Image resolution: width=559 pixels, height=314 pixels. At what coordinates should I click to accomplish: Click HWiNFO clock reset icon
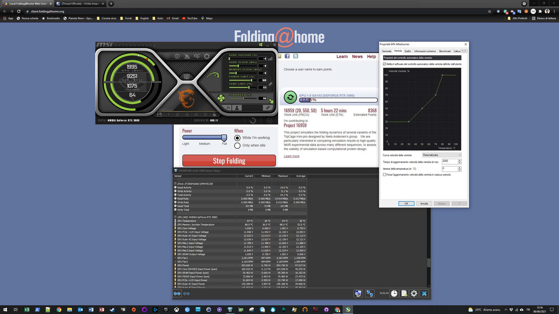coord(394,294)
